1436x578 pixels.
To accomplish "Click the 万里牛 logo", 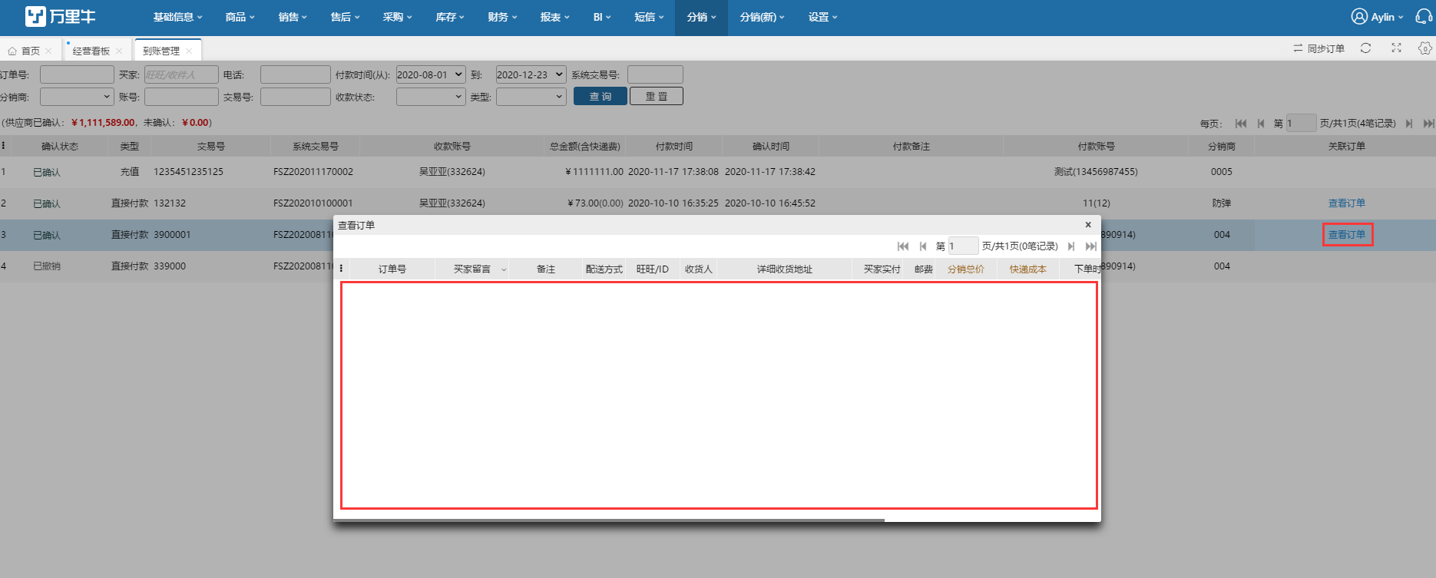I will [60, 16].
